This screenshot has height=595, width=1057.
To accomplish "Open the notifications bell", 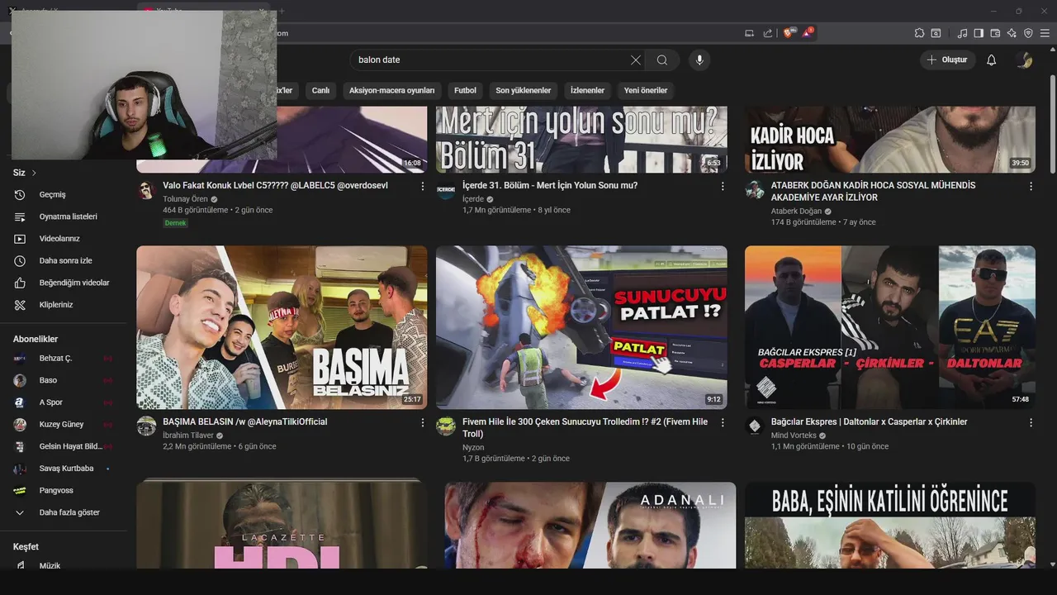I will pyautogui.click(x=992, y=60).
